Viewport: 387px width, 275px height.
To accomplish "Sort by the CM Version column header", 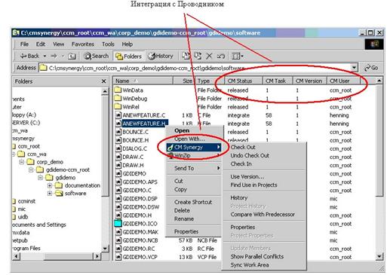I will click(309, 81).
